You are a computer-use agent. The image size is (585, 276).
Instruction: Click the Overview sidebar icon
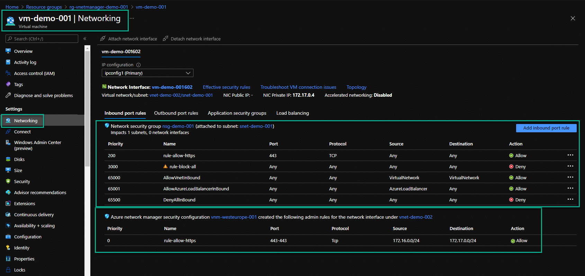point(8,51)
